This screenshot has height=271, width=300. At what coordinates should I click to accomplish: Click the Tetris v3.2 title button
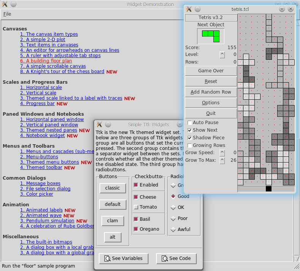click(211, 18)
